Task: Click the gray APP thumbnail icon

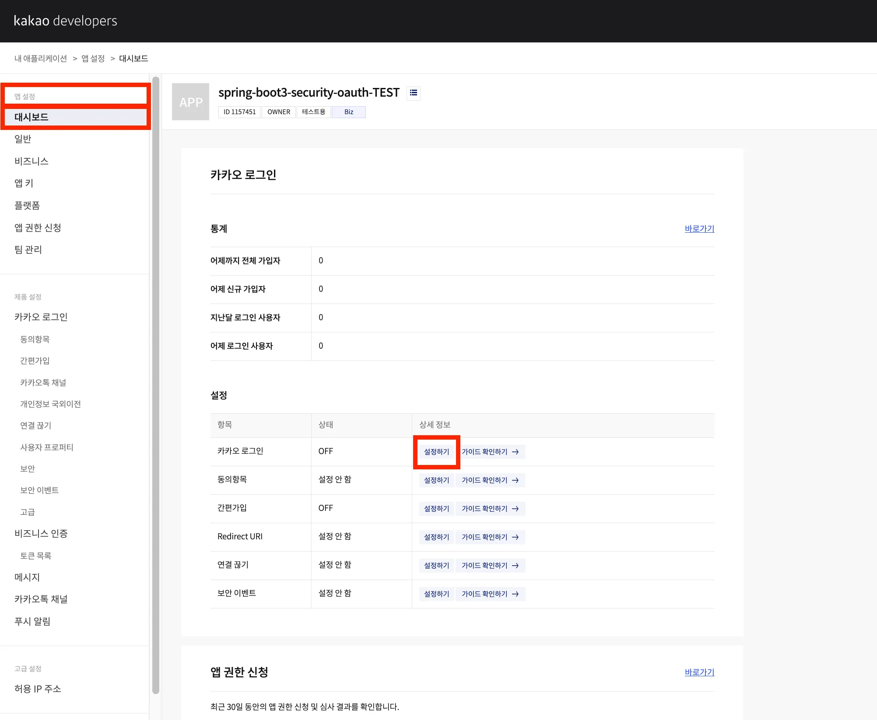Action: click(190, 102)
